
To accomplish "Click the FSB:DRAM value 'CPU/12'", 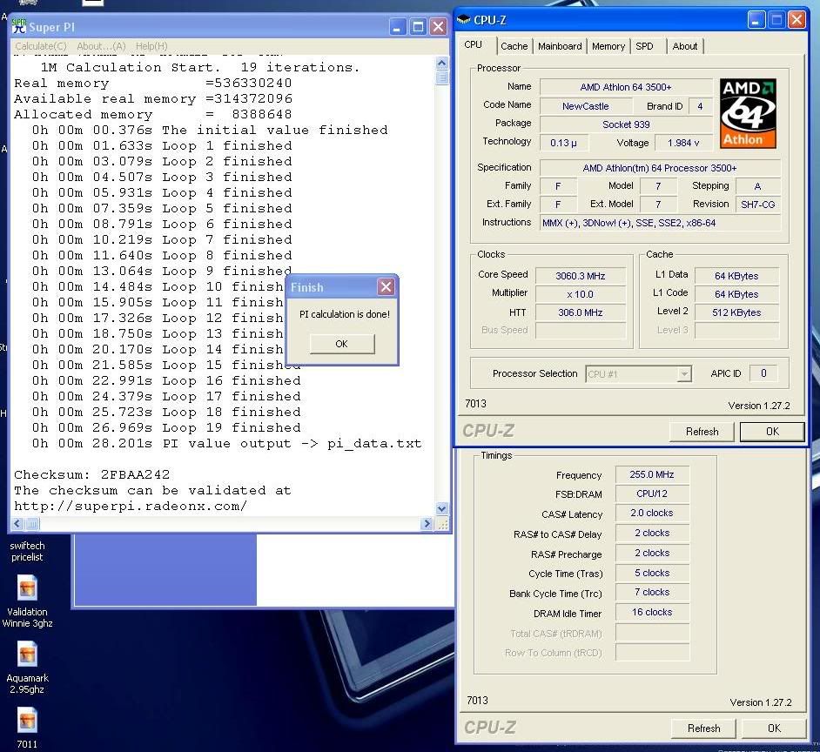I will 652,494.
